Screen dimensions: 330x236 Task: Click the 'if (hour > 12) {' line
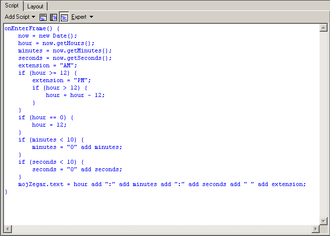(x=60, y=88)
